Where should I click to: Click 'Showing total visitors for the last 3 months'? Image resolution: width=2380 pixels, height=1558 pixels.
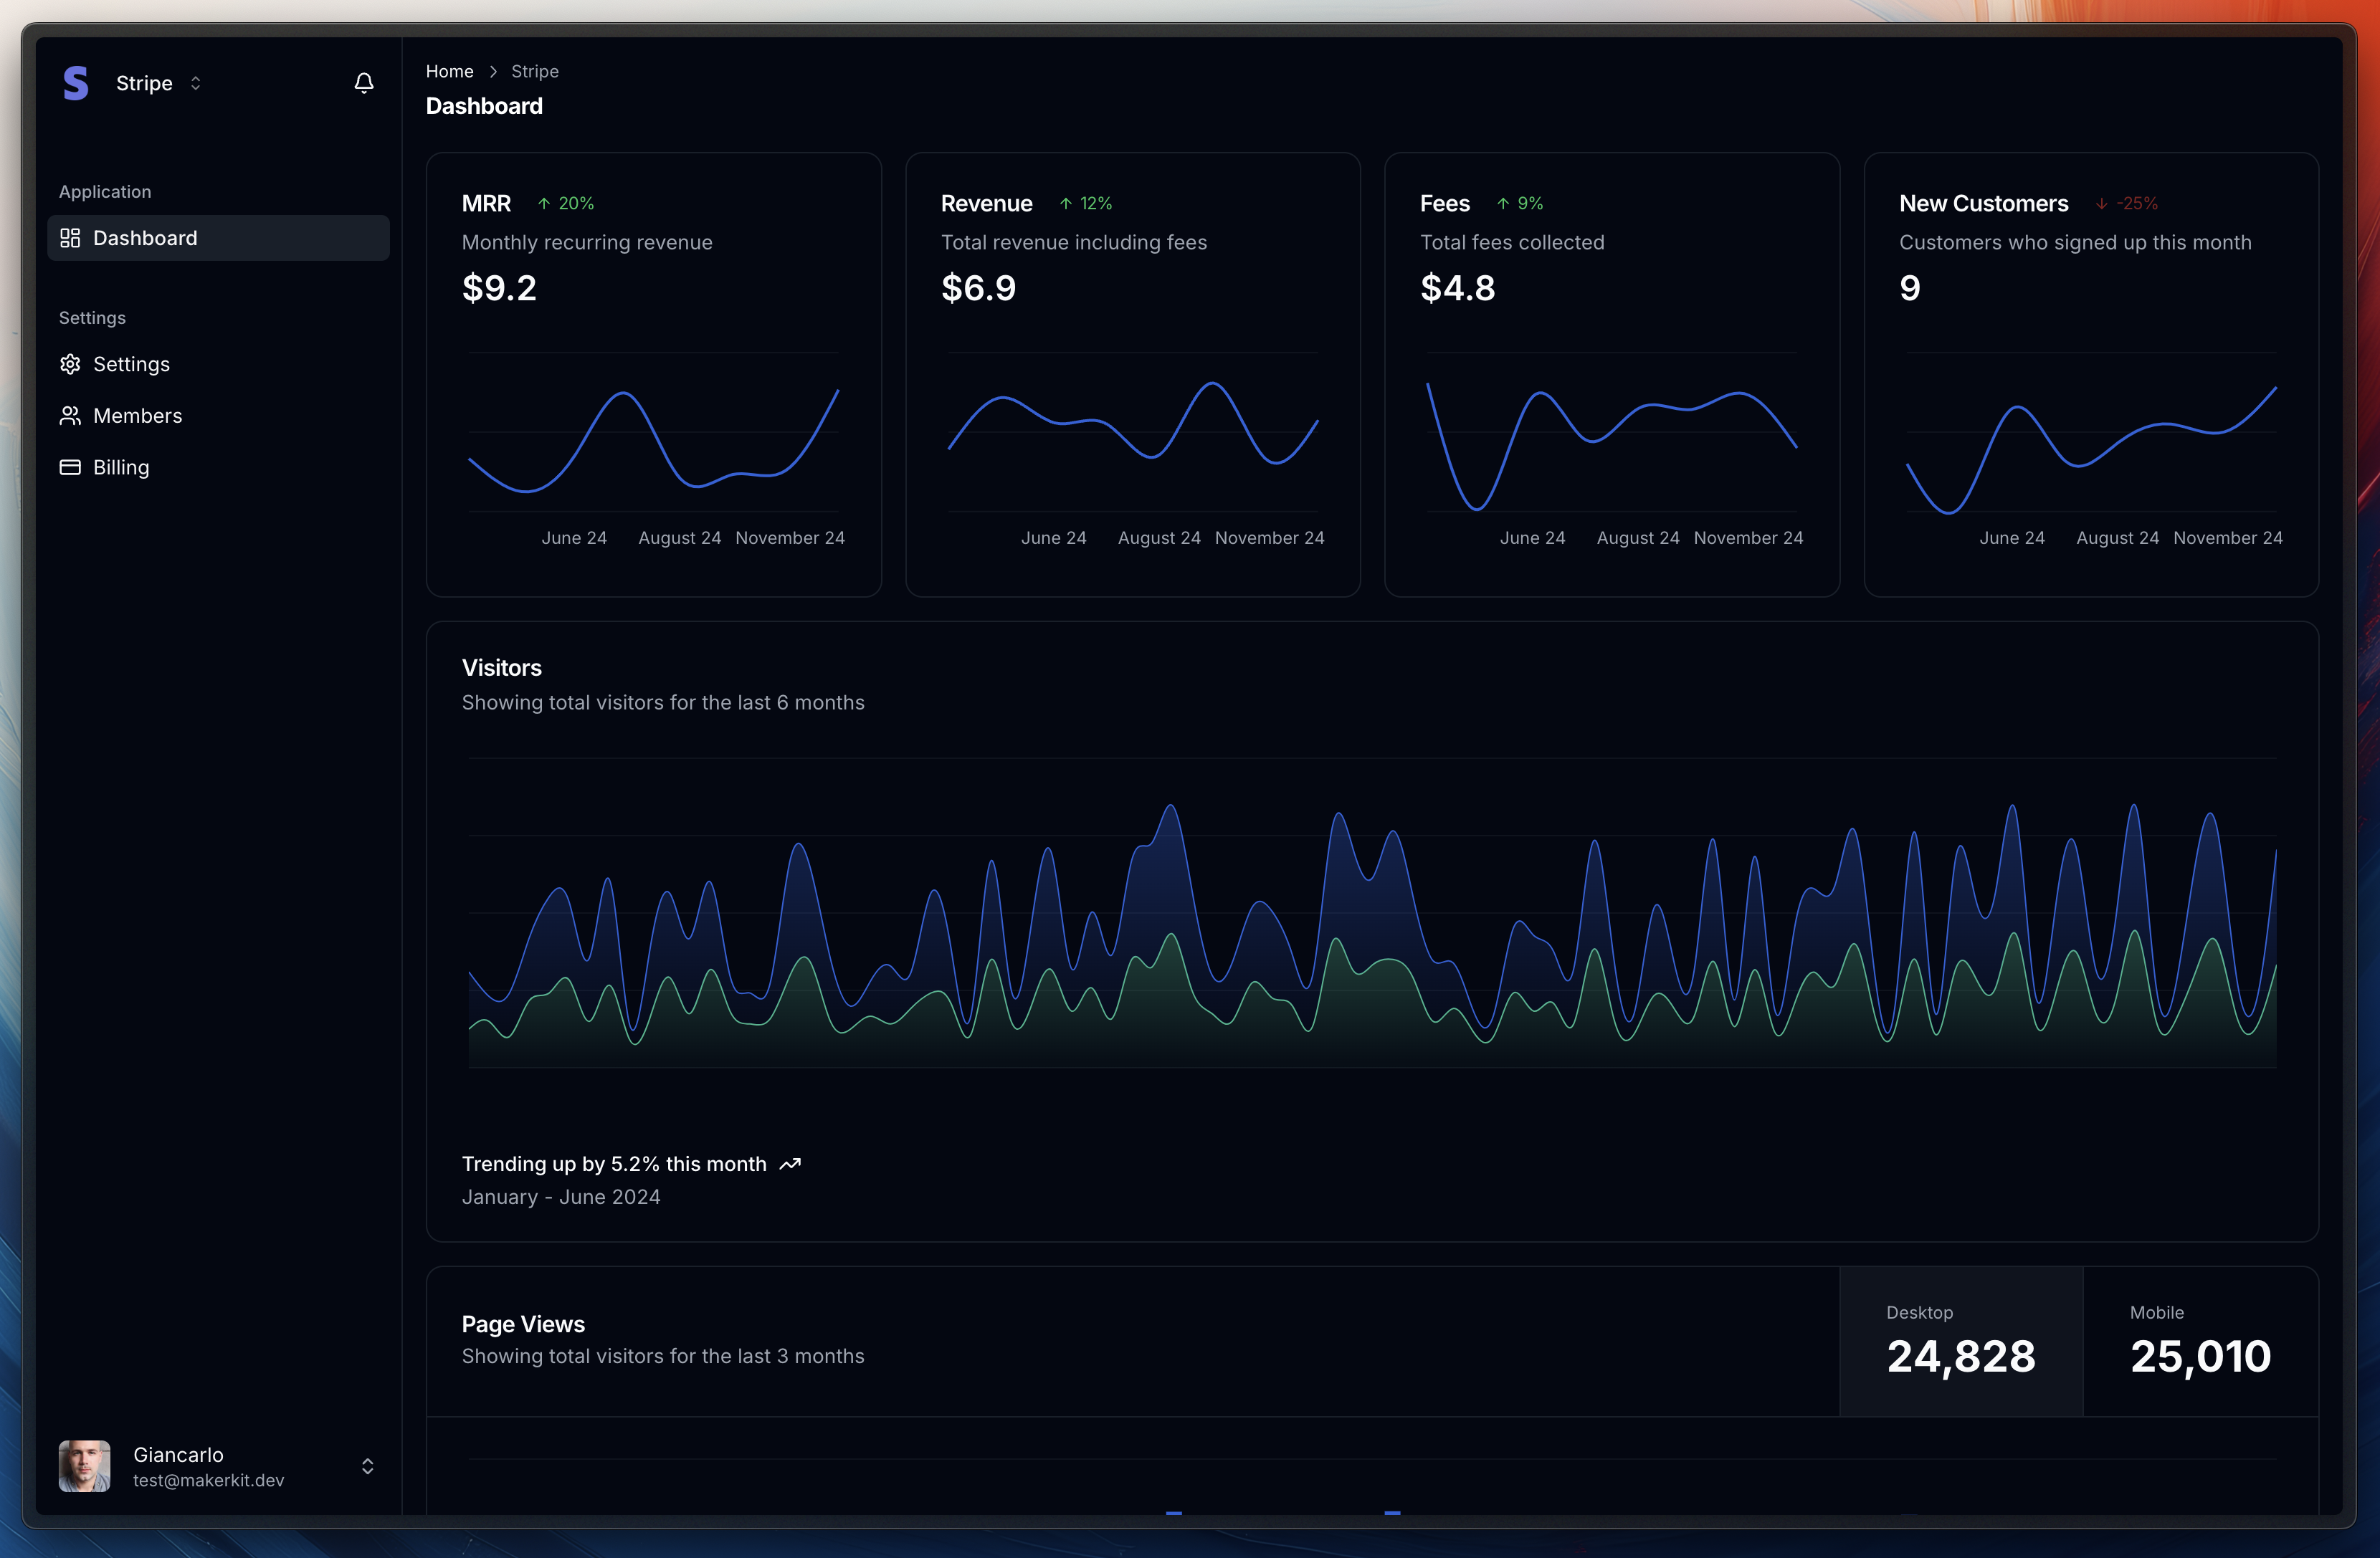pos(663,1357)
